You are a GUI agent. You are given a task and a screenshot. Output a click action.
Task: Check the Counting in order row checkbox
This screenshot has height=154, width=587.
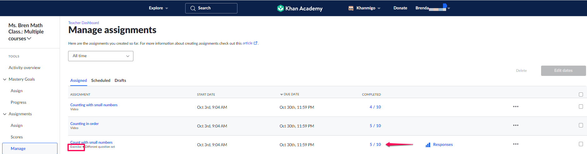(581, 125)
